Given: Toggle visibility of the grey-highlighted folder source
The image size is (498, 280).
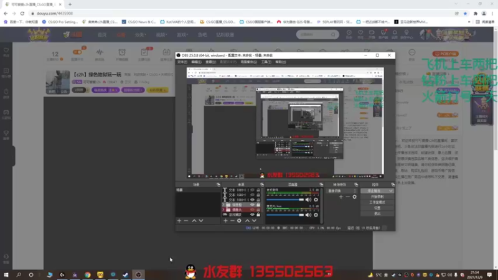Looking at the screenshot, I should [x=252, y=205].
